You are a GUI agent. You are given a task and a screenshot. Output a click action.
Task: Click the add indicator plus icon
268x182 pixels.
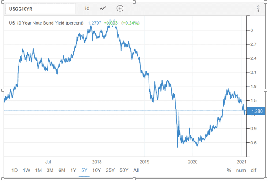click(x=120, y=8)
